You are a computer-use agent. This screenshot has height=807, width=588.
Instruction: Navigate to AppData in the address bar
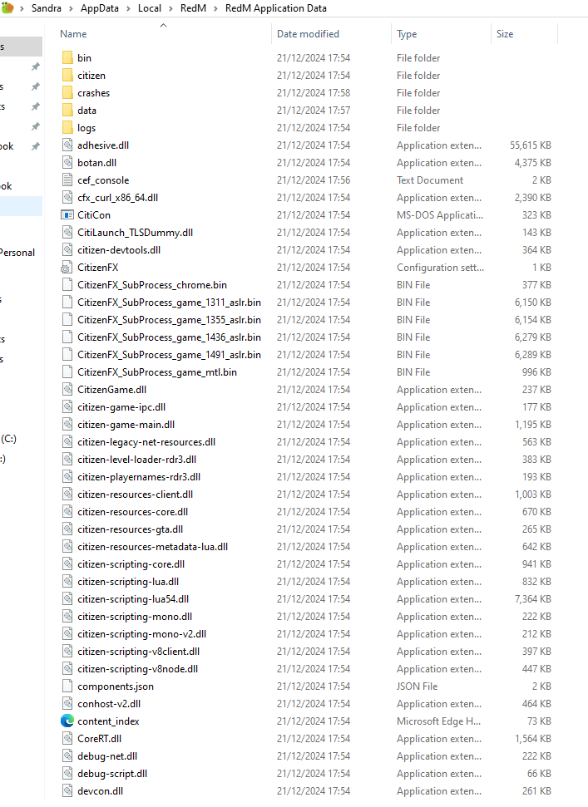coord(99,8)
